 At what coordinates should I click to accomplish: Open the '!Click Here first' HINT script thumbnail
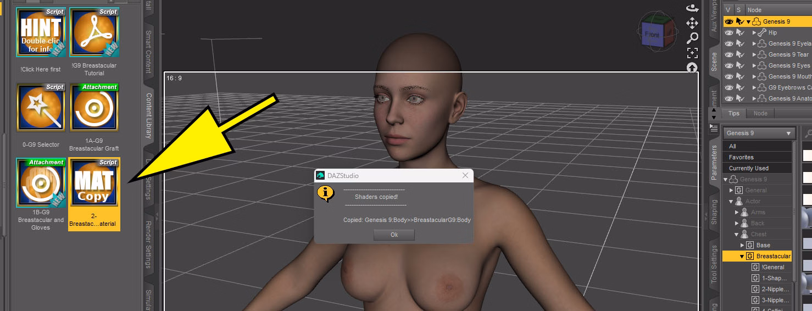pos(41,32)
